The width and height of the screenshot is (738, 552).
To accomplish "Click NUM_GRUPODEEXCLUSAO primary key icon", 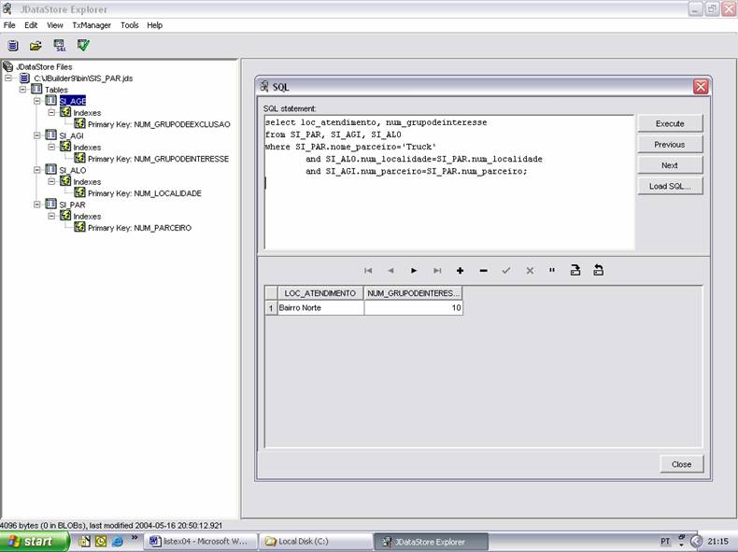I will pos(79,123).
